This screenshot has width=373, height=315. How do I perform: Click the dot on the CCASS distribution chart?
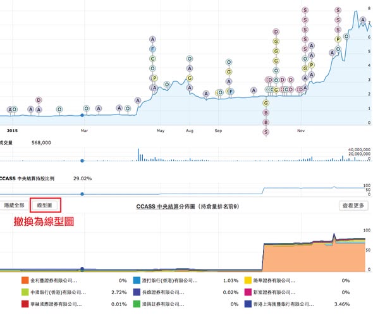coord(82,269)
